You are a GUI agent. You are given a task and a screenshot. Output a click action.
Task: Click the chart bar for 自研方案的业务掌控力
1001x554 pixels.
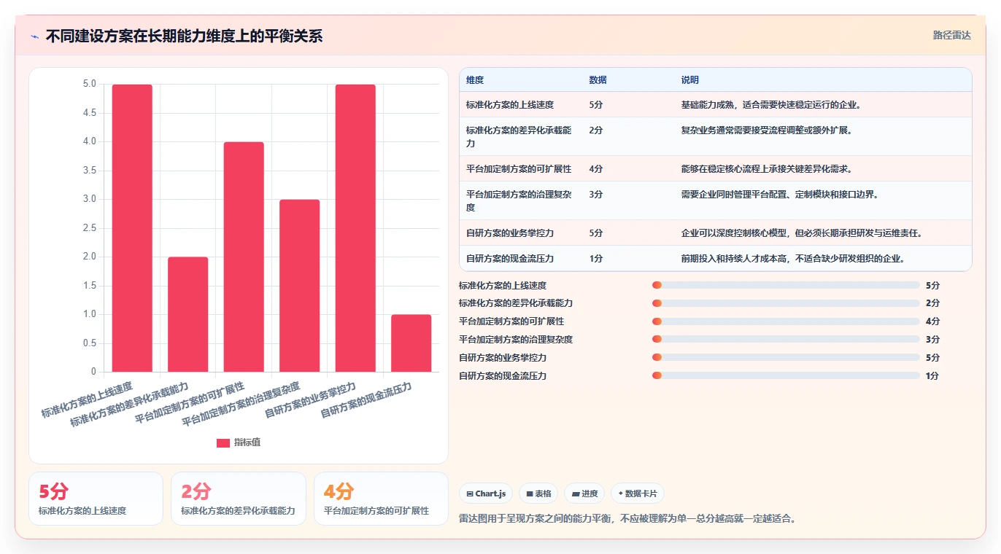click(355, 228)
